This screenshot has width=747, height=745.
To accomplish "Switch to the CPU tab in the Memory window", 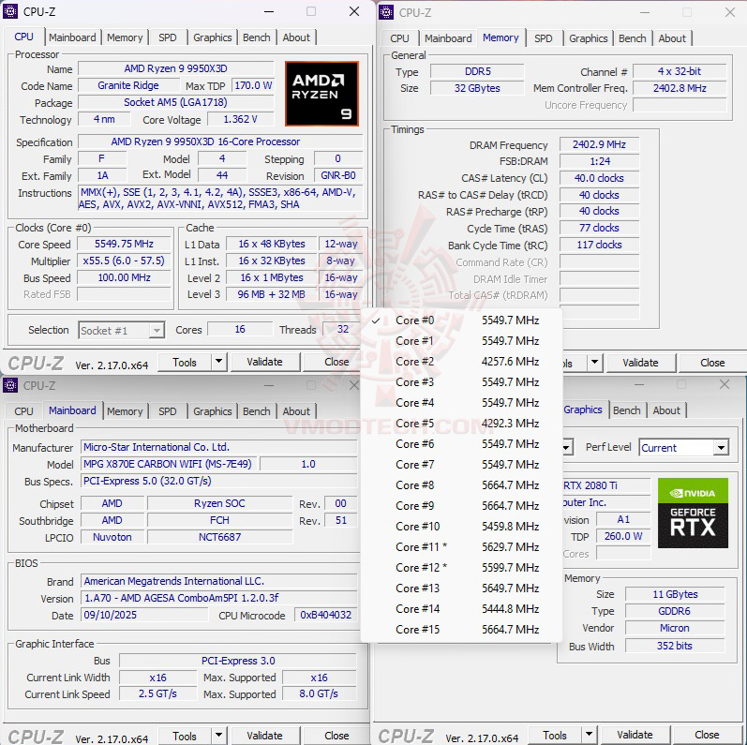I will (399, 38).
